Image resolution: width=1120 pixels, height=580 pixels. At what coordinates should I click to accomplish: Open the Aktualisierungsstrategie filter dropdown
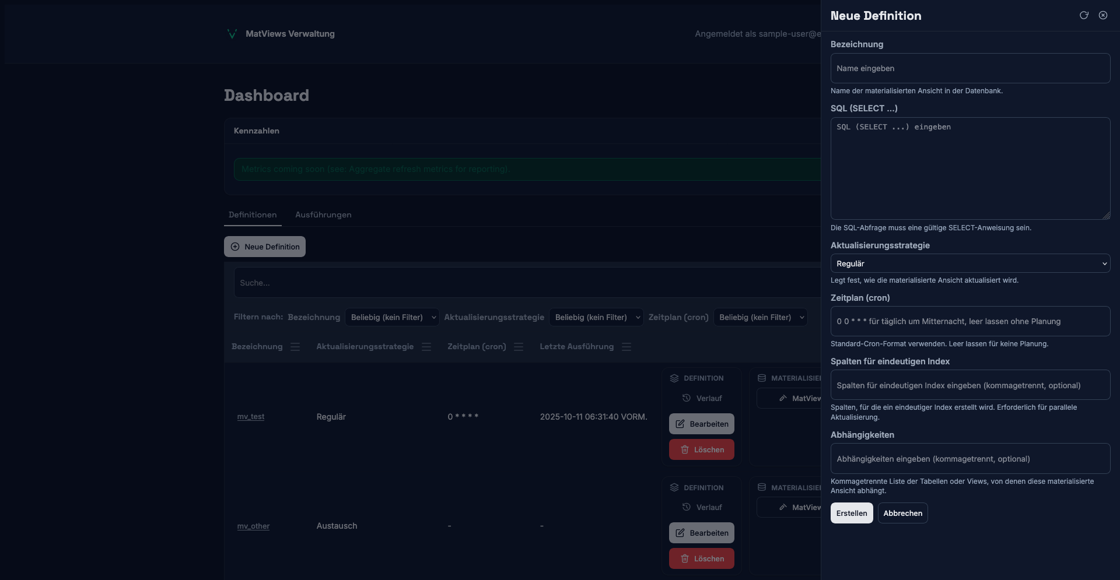[x=596, y=317]
